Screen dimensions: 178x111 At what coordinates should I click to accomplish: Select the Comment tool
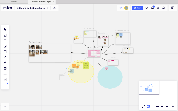[x=5, y=69]
